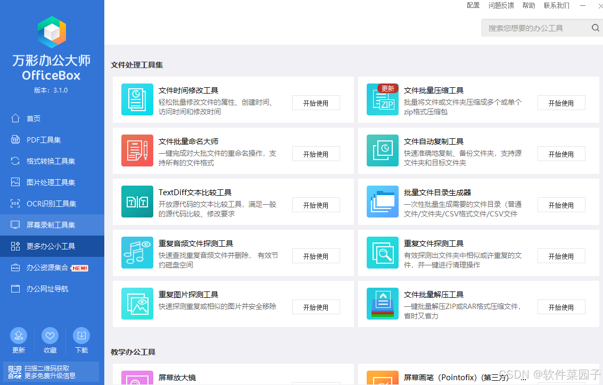Click the QR code icon
The image size is (603, 385).
15,372
